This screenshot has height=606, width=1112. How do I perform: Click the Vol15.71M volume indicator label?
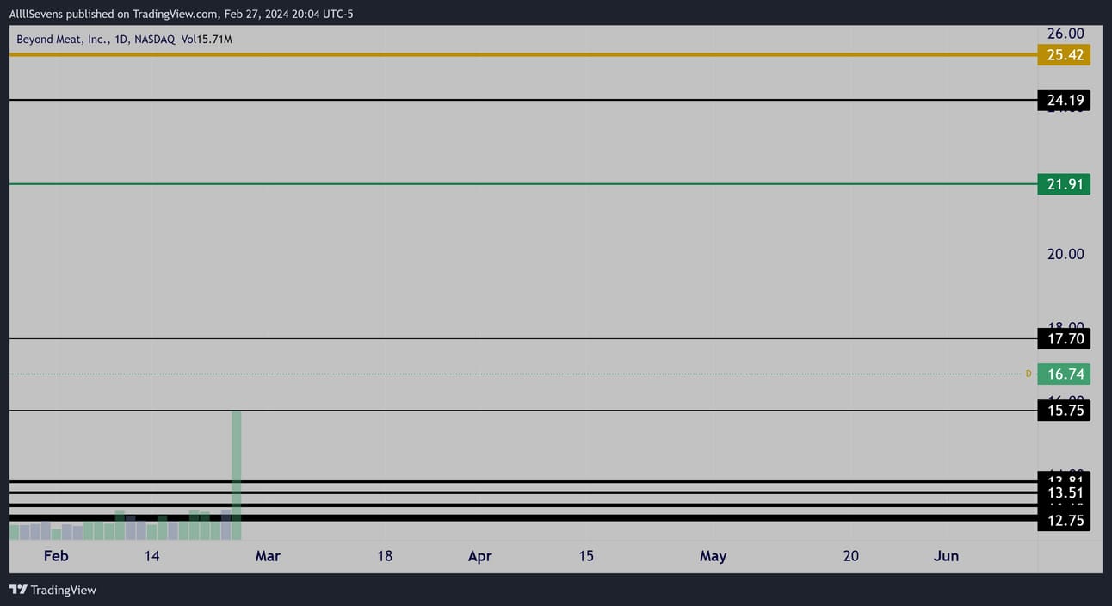click(x=207, y=40)
